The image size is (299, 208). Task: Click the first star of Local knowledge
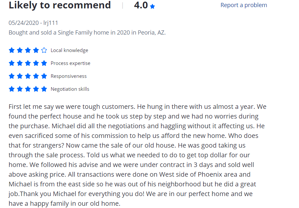[12, 50]
